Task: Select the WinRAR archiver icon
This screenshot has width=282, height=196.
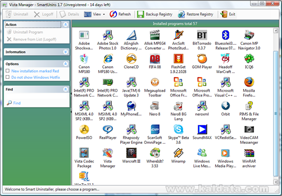Action: 249,153
